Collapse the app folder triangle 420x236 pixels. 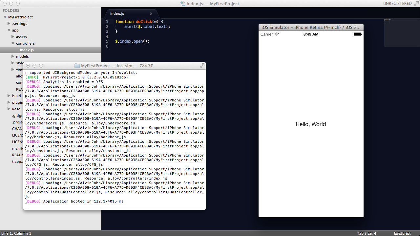tap(9, 30)
